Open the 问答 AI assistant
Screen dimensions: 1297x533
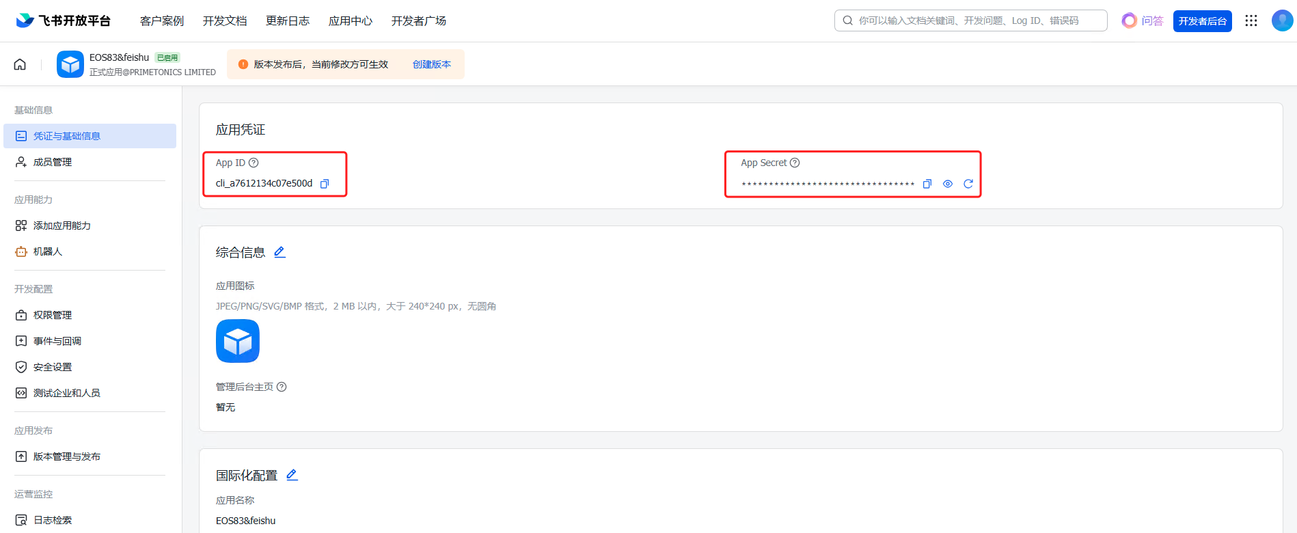(1143, 20)
